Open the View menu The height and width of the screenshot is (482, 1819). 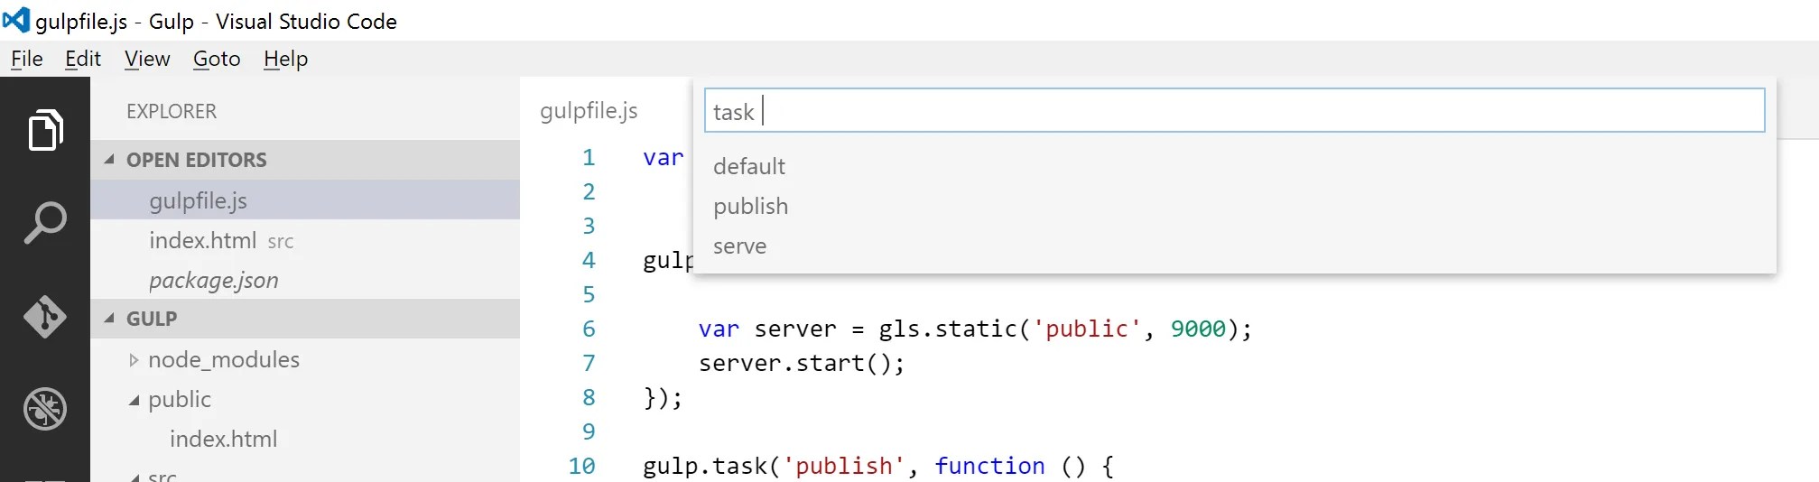click(147, 59)
